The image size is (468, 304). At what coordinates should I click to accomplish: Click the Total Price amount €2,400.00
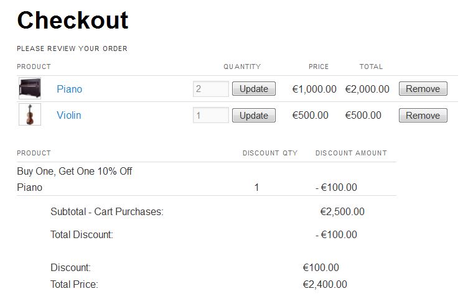[325, 284]
